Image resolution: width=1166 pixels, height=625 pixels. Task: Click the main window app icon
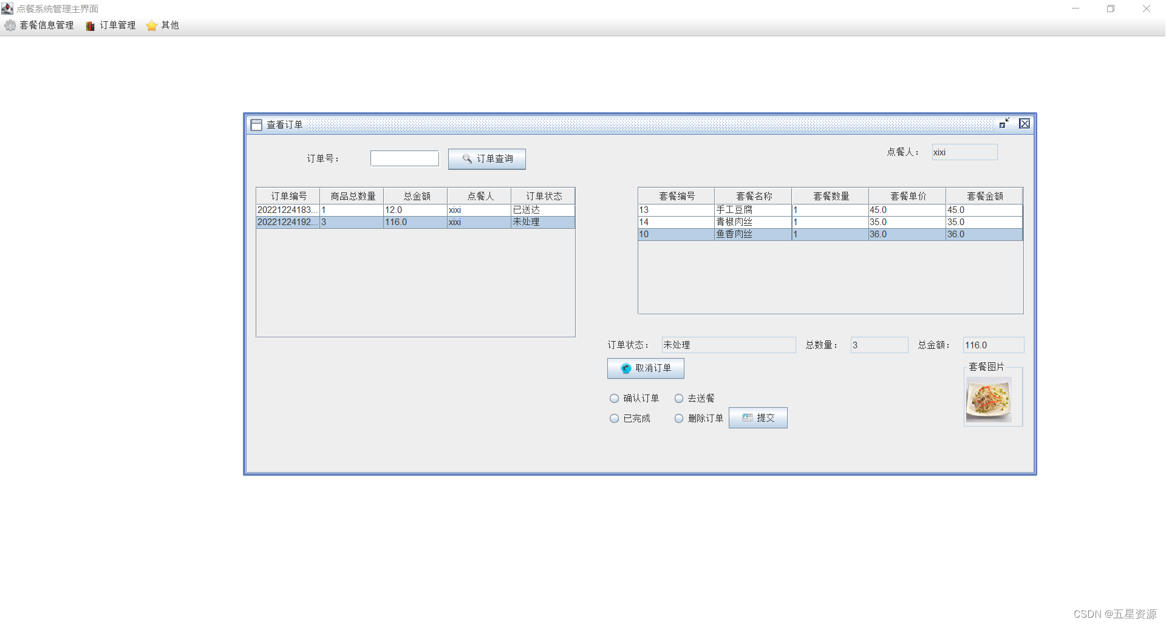coord(7,8)
